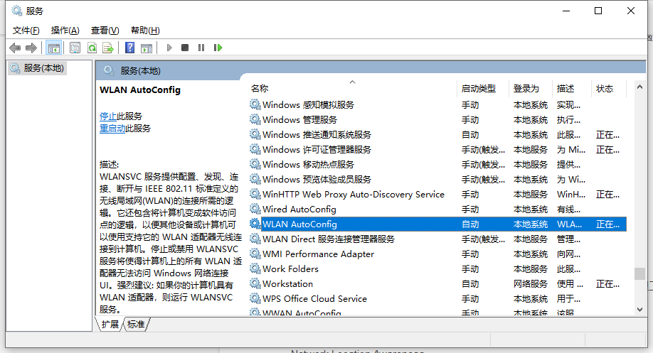Click gear icon of Windows 预览体验成员服务
653x353 pixels.
pyautogui.click(x=255, y=179)
